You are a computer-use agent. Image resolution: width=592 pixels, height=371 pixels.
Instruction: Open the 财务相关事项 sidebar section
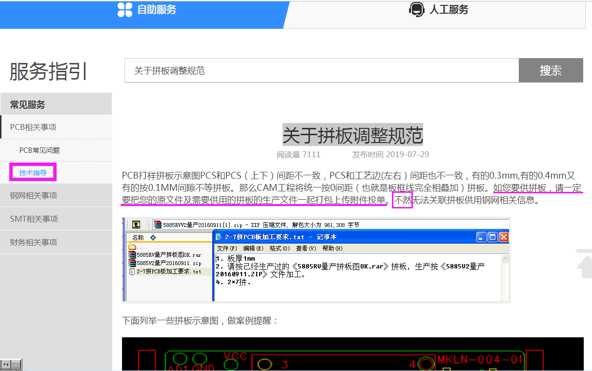click(x=33, y=243)
